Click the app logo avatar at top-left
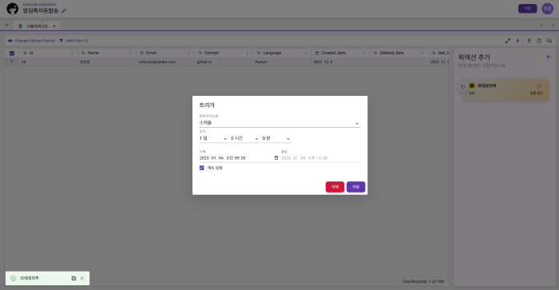Screen dimensions: 559x290 [x=13, y=9]
